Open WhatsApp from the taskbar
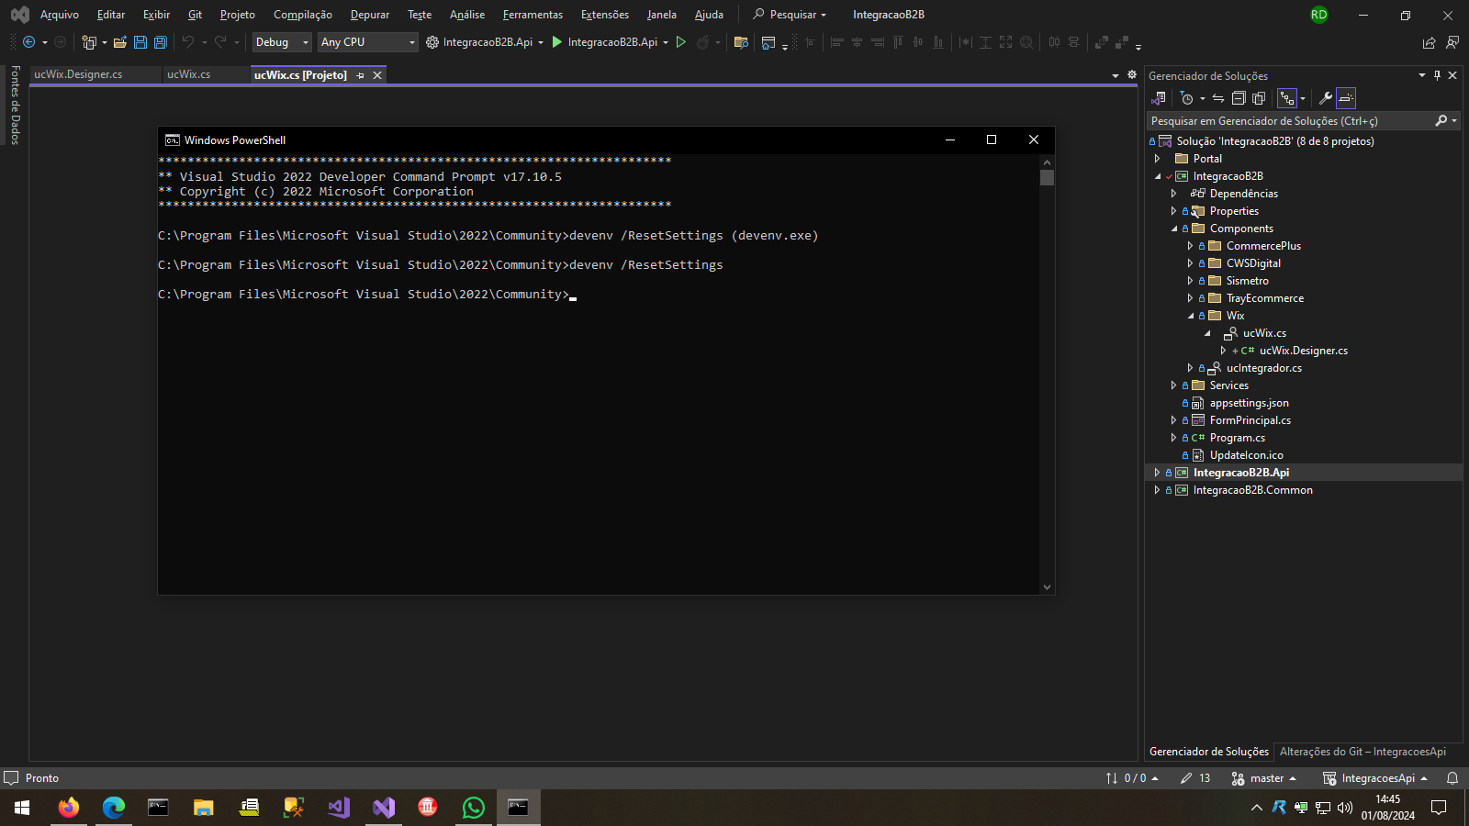1469x826 pixels. point(474,808)
